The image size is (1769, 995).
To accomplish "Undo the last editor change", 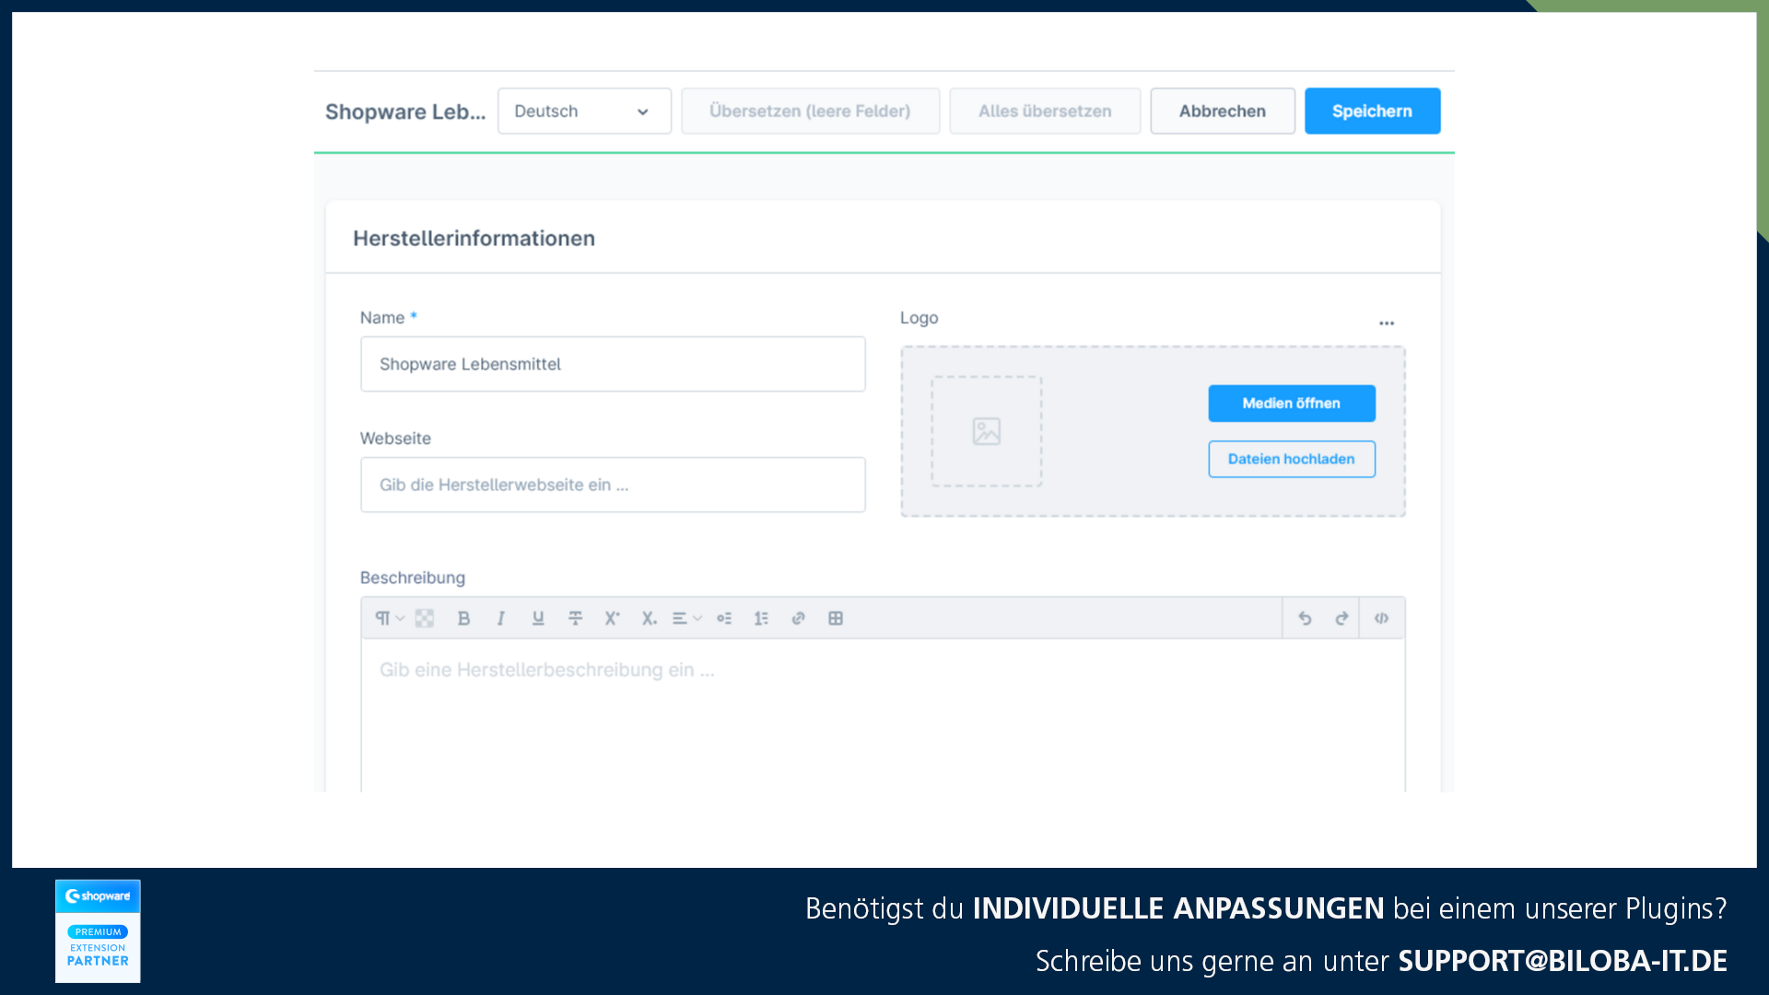I will point(1305,618).
